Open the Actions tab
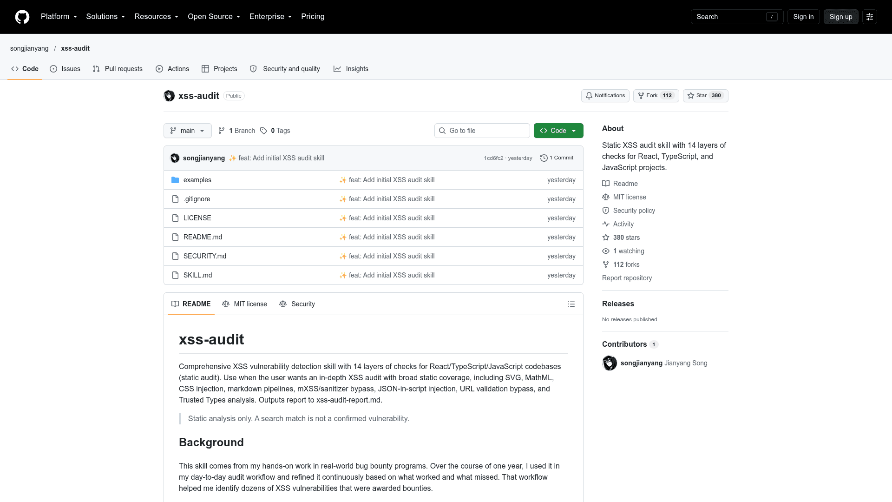This screenshot has height=502, width=892. click(x=172, y=69)
